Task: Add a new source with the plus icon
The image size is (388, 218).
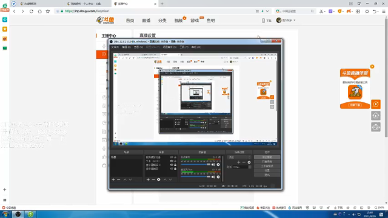Action: pos(148,180)
